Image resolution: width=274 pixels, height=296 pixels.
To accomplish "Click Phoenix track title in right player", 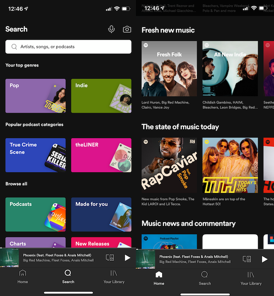I will (194, 257).
